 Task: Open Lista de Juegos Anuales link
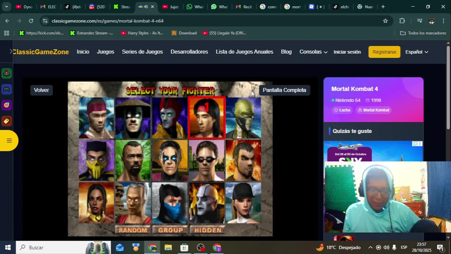pyautogui.click(x=245, y=52)
